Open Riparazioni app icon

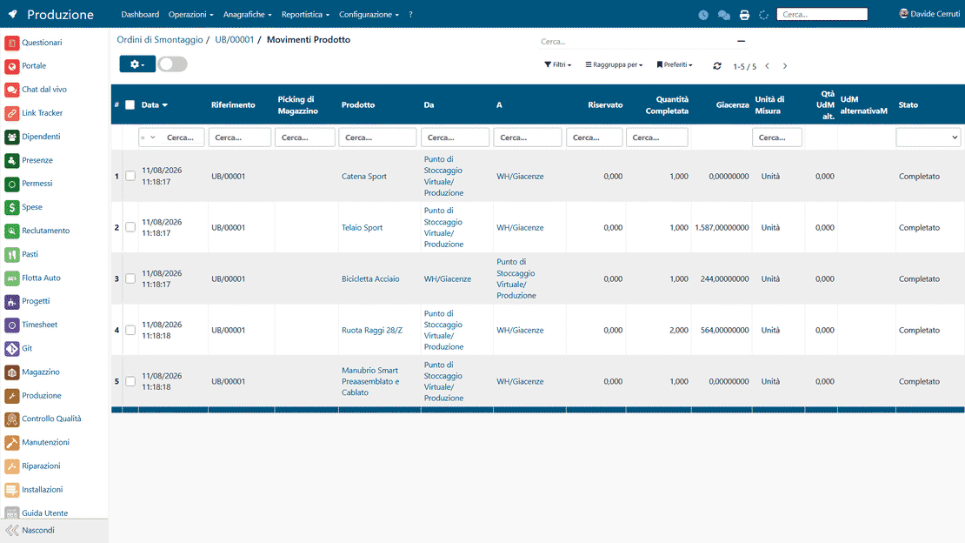pos(11,466)
